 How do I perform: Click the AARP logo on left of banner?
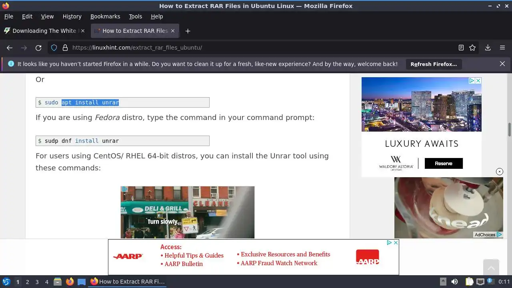tap(128, 256)
